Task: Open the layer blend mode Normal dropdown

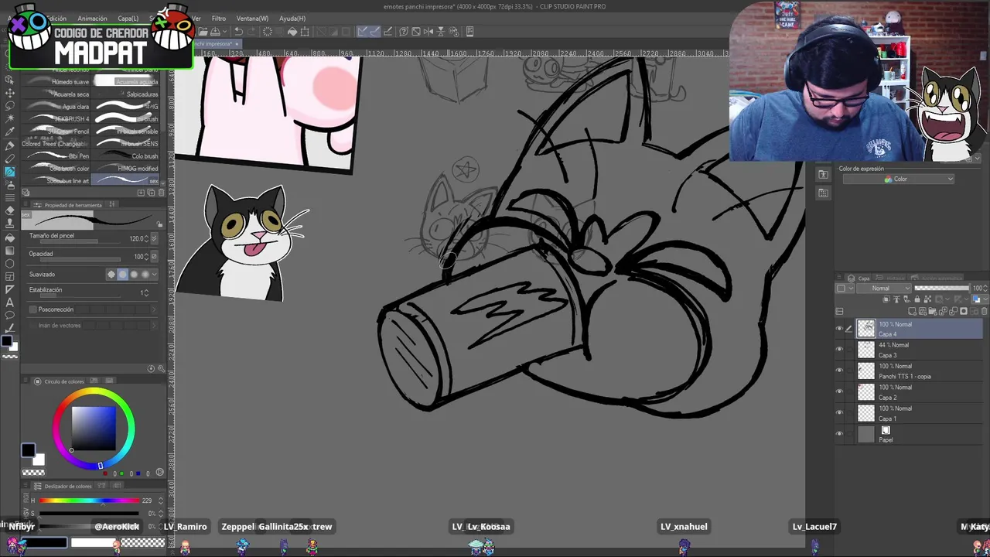Action: pyautogui.click(x=884, y=289)
